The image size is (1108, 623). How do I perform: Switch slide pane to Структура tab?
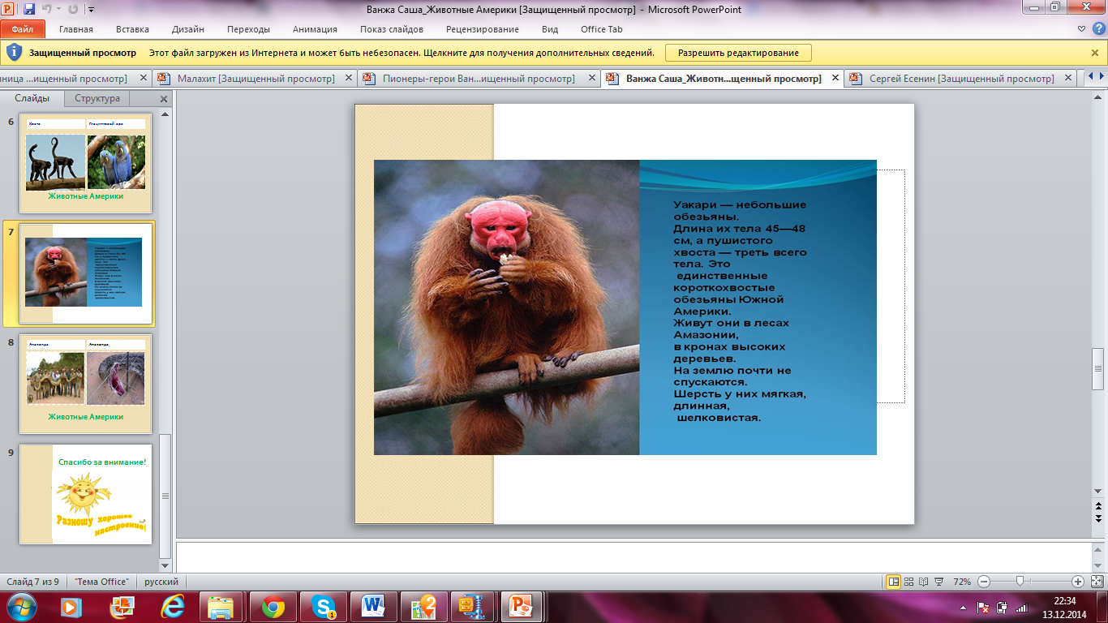point(97,98)
